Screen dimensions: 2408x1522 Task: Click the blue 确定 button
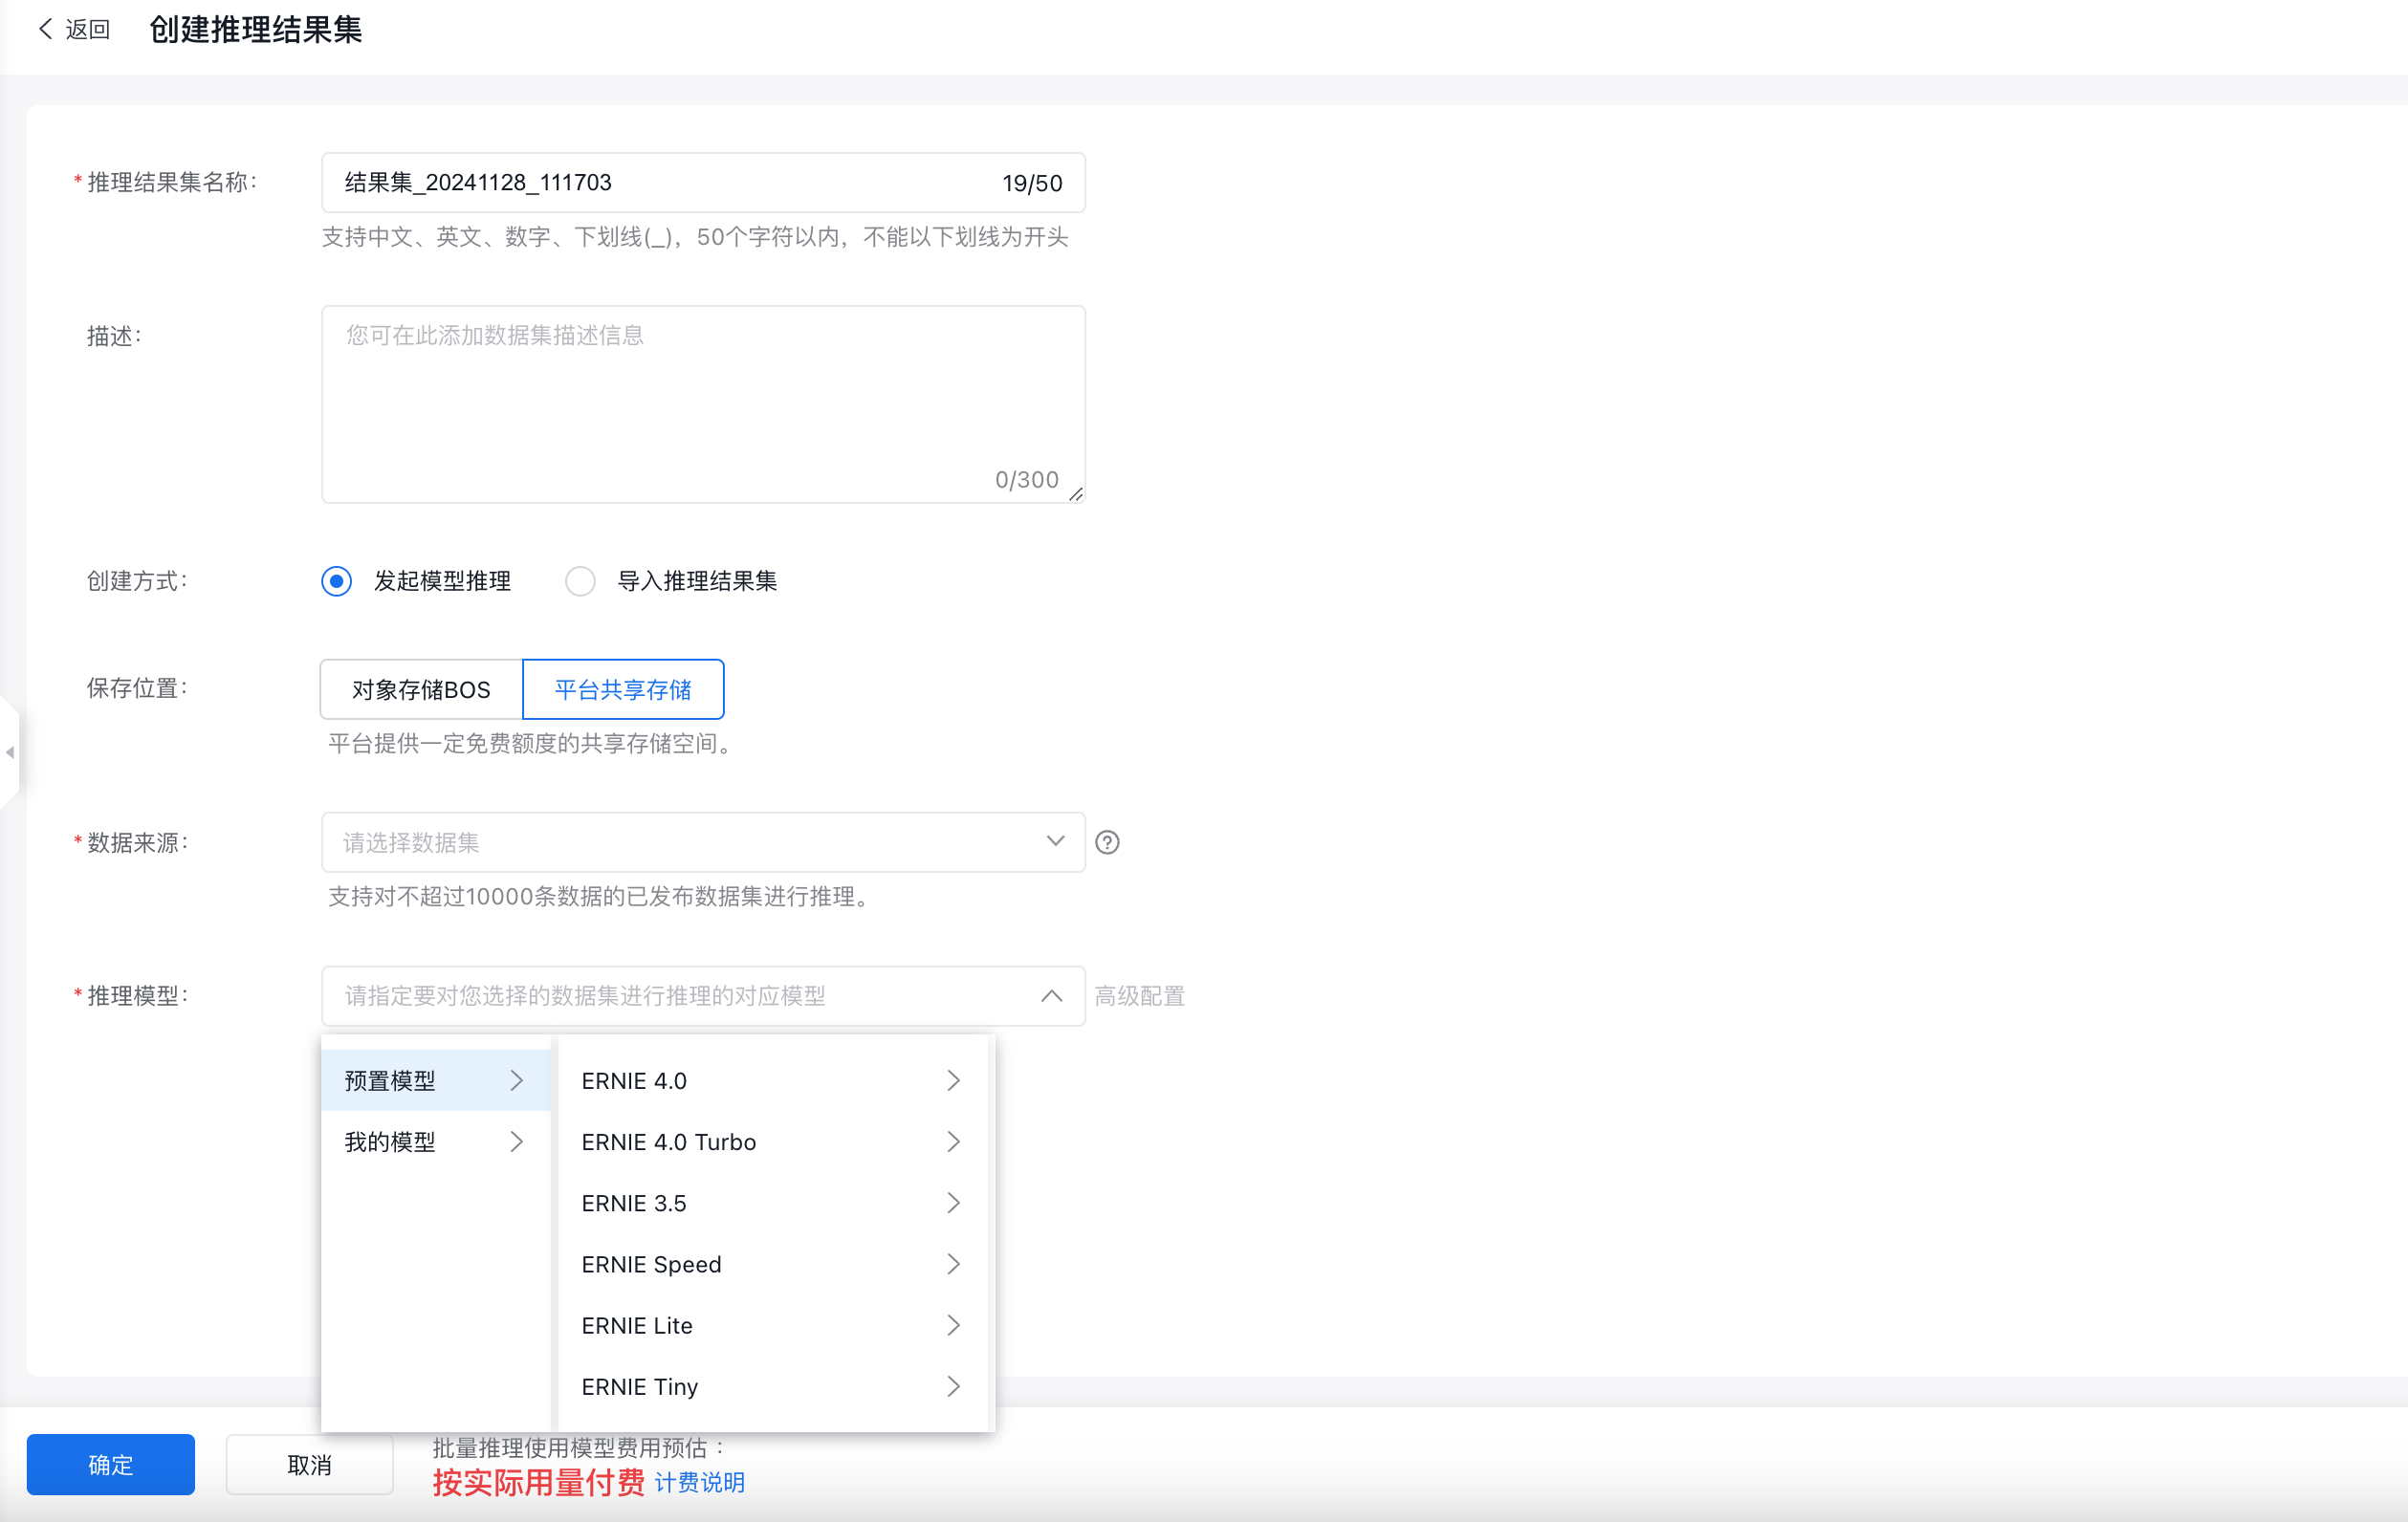pos(111,1464)
